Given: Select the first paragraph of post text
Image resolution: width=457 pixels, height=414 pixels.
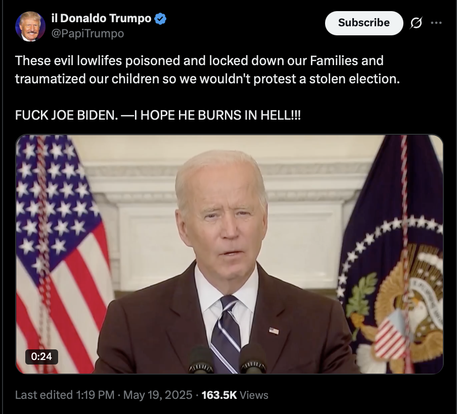Looking at the screenshot, I should click(x=207, y=70).
